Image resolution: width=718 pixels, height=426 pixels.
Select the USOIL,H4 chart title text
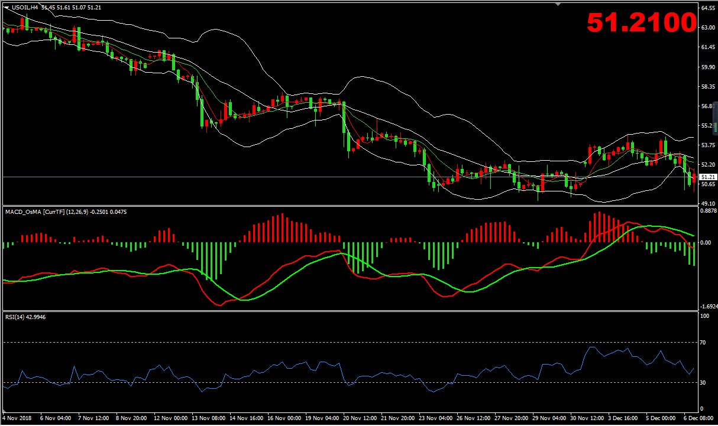point(25,6)
